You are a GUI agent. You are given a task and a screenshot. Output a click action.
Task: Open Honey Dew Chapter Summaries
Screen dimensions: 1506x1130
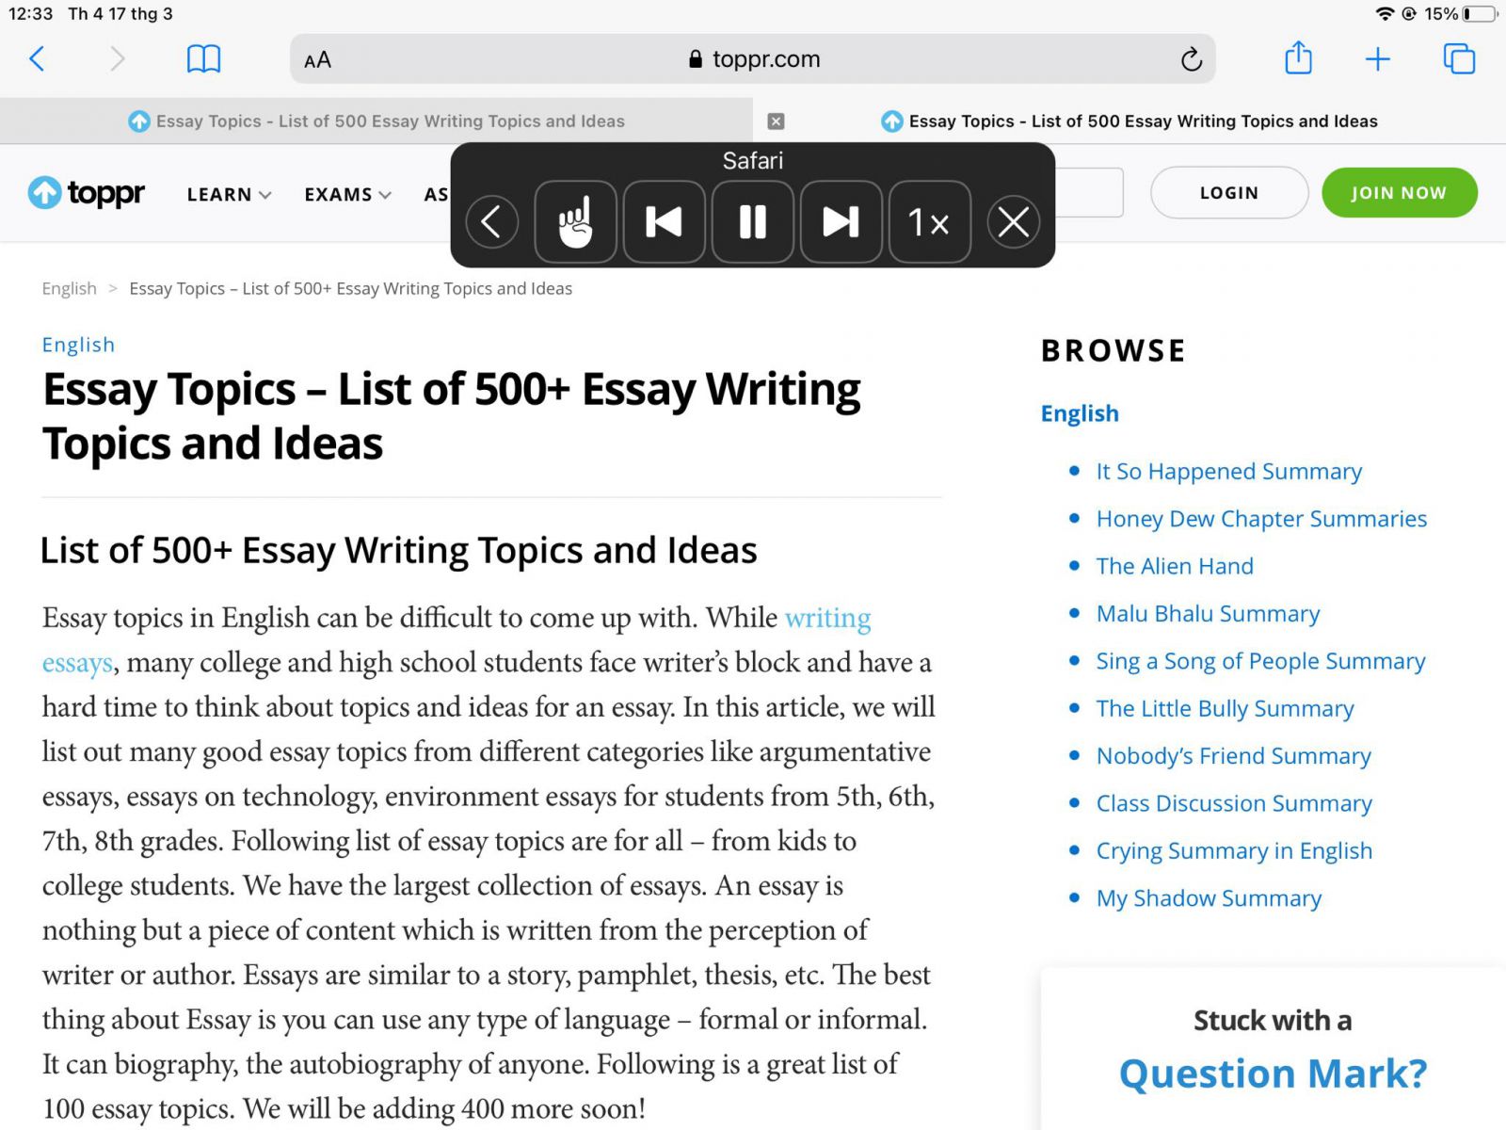[x=1261, y=519]
